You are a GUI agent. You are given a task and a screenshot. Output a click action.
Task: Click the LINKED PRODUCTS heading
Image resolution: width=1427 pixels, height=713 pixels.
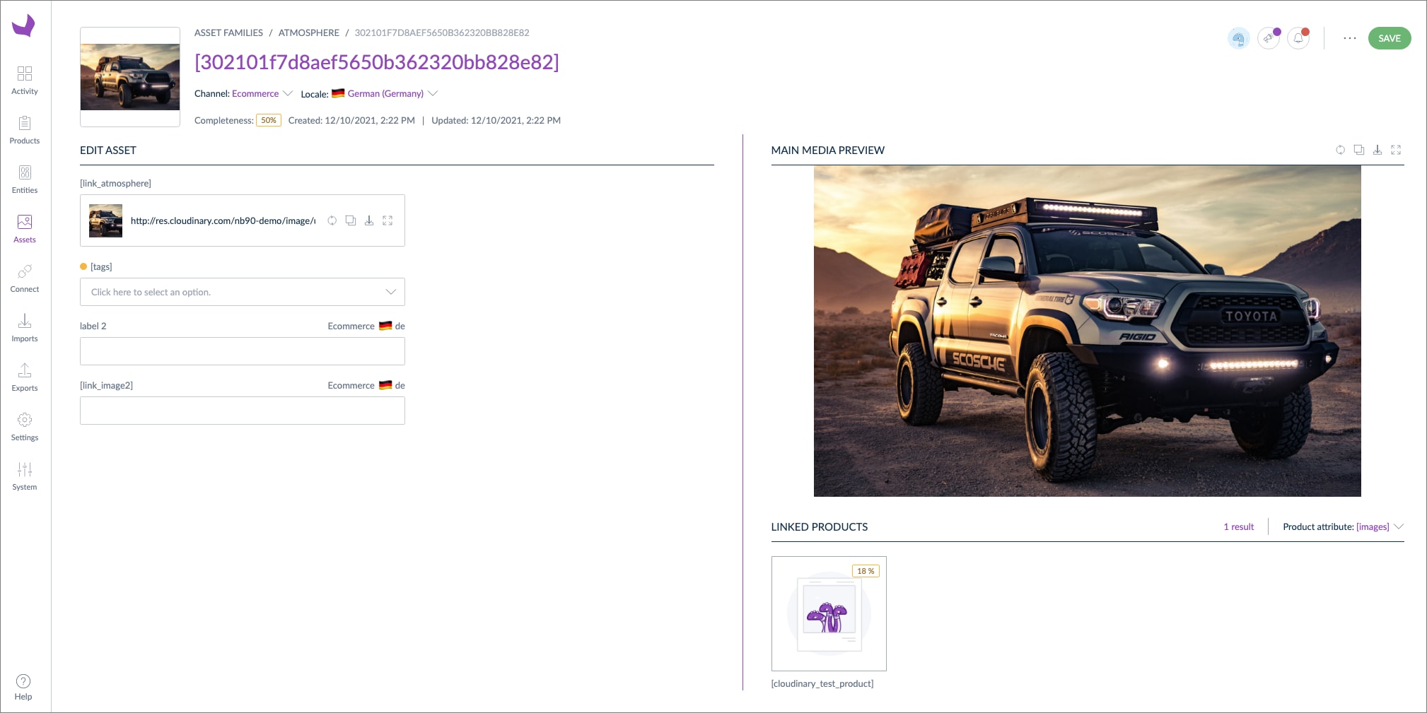click(819, 526)
